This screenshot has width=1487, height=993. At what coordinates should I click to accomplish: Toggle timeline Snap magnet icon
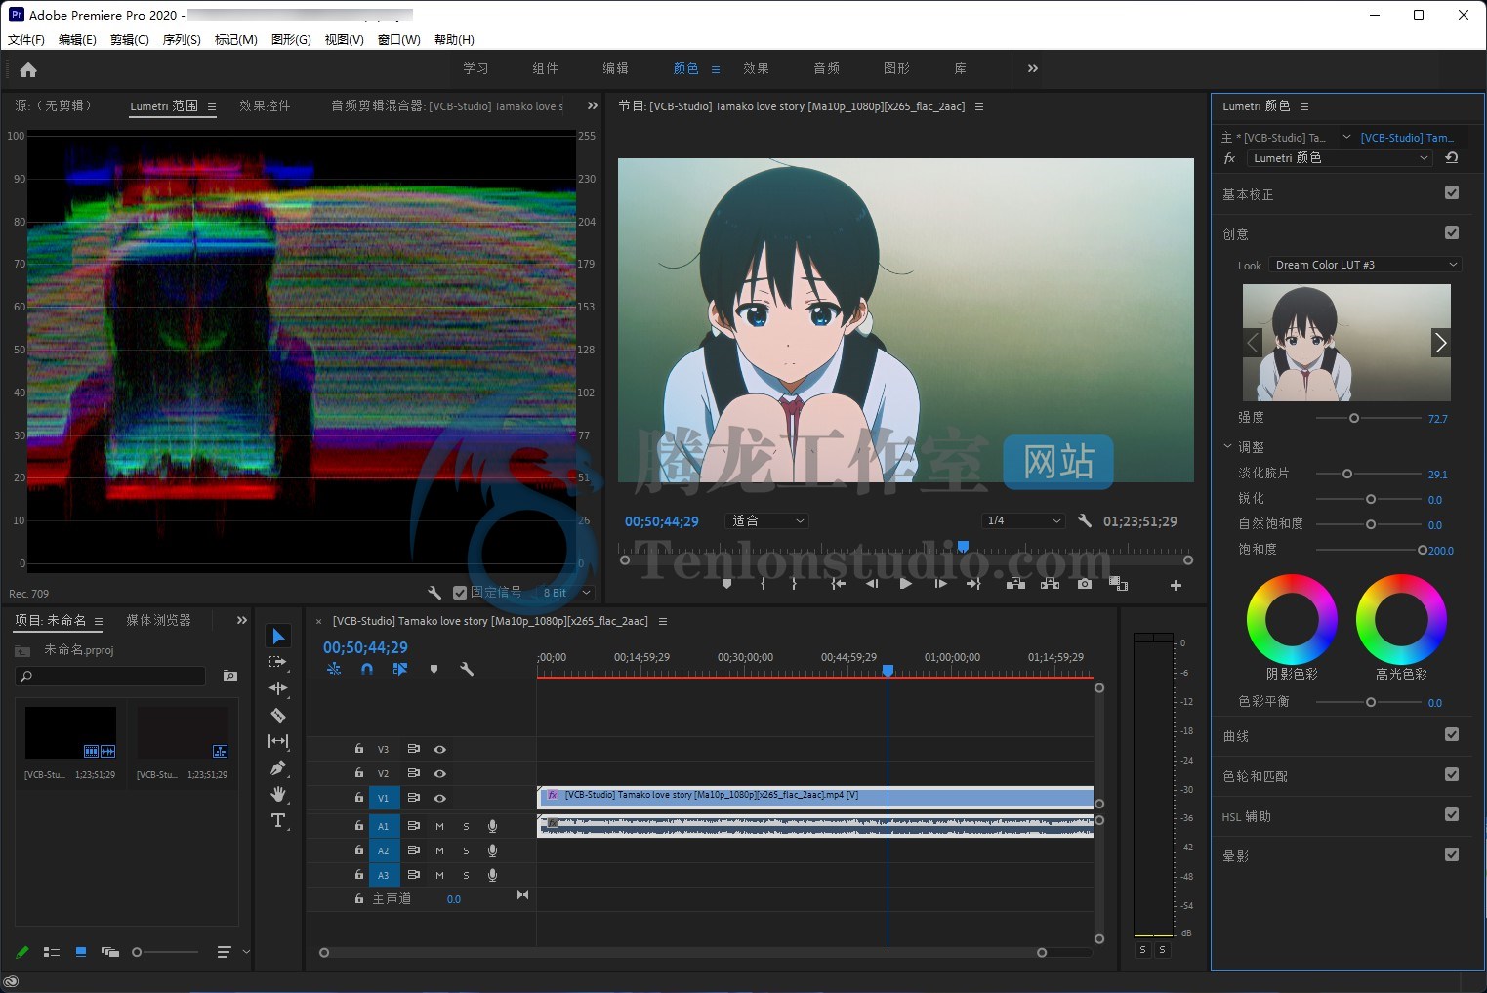(367, 669)
